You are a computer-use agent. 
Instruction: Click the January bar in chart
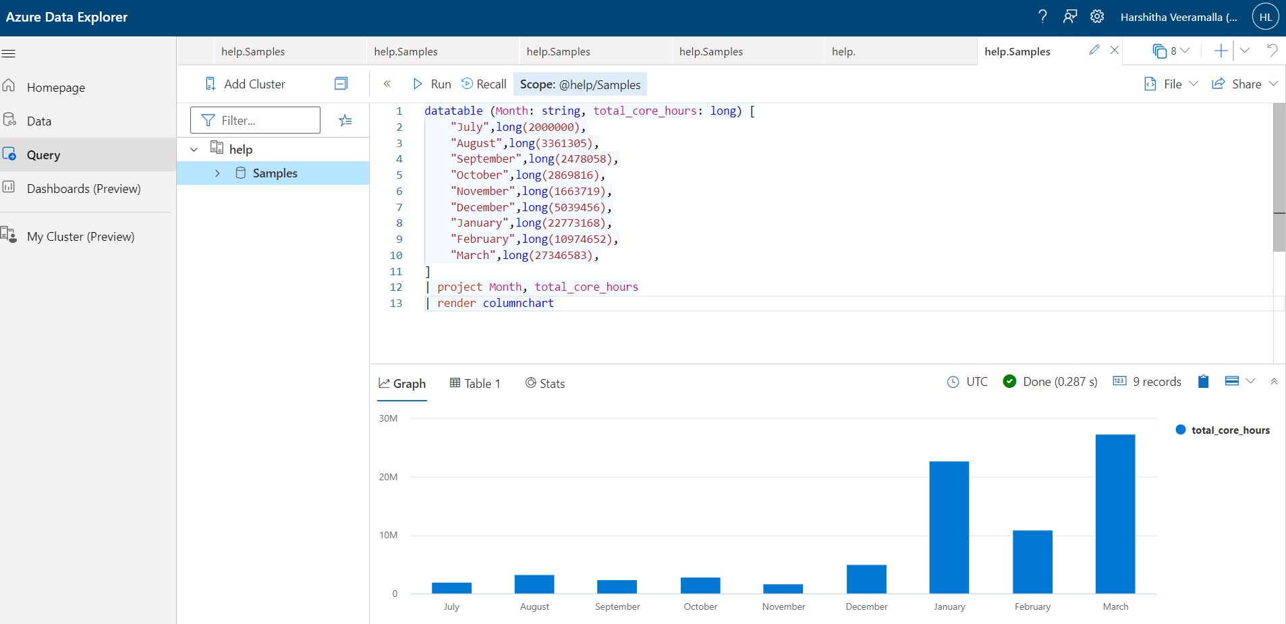949,528
